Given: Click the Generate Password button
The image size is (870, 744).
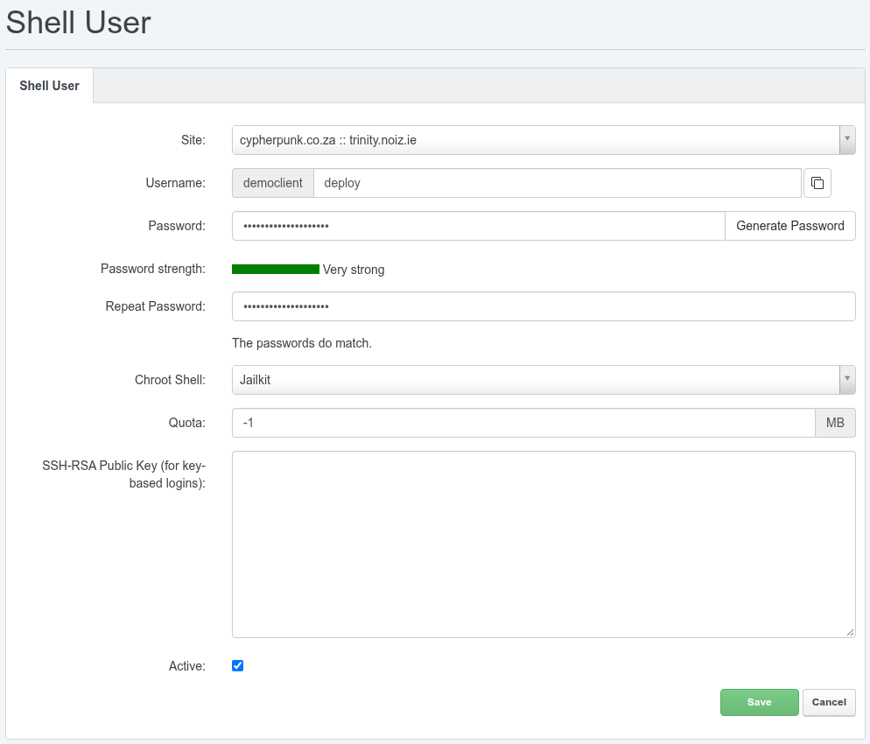Looking at the screenshot, I should pos(790,226).
